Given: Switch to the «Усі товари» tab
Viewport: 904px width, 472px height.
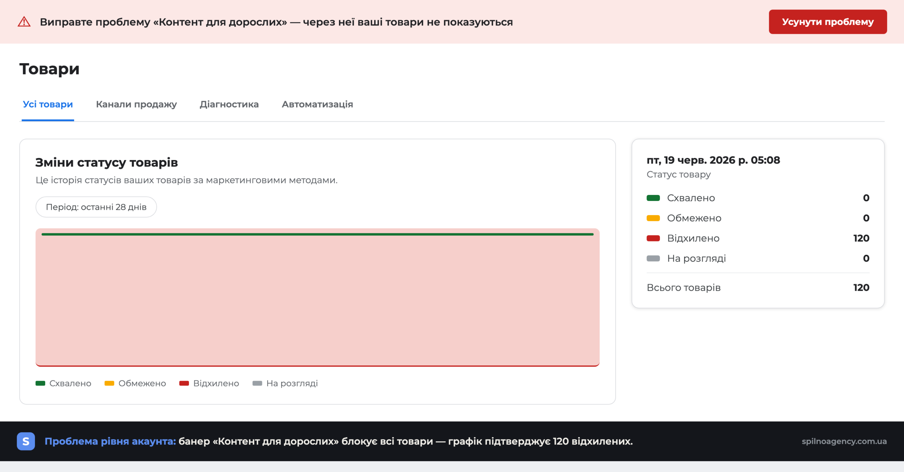Looking at the screenshot, I should pyautogui.click(x=48, y=104).
